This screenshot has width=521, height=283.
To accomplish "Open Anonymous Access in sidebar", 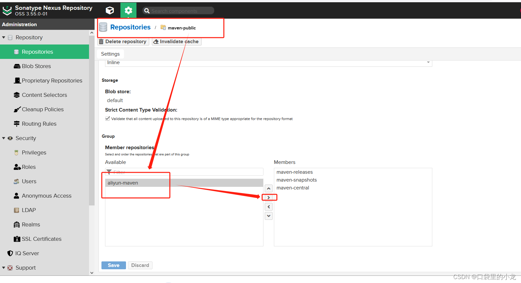I will (45, 196).
